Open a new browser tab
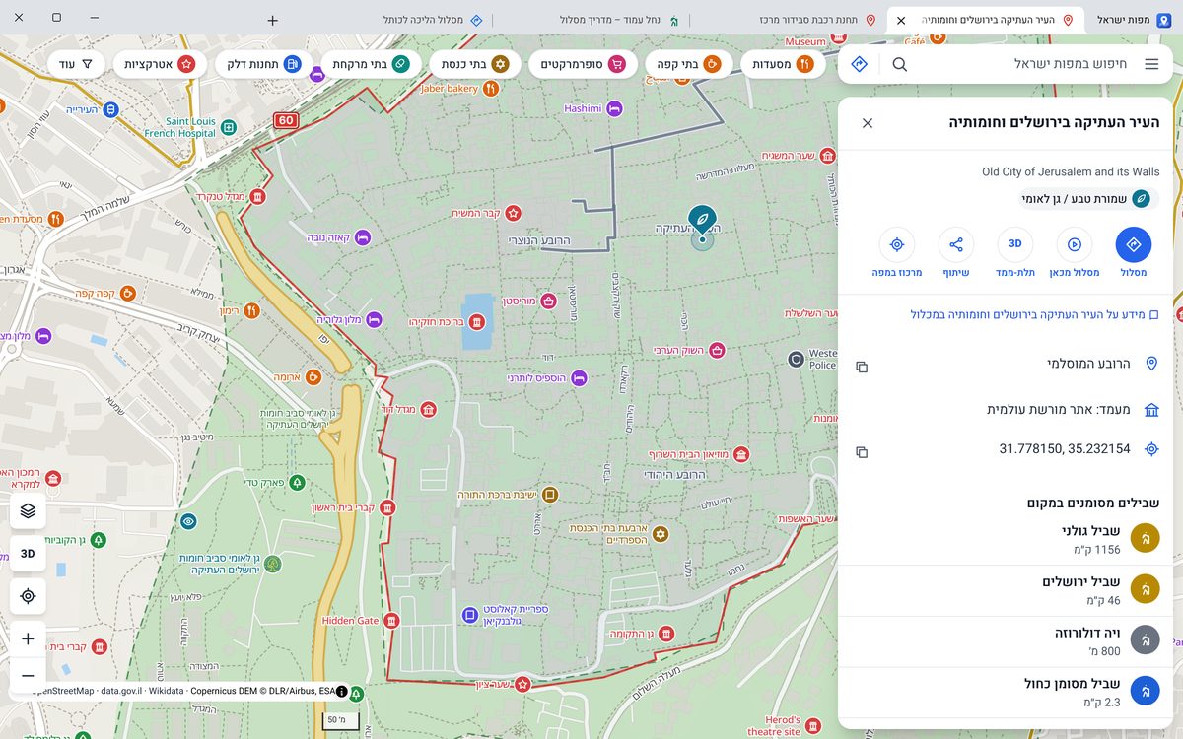This screenshot has height=739, width=1183. click(x=273, y=20)
